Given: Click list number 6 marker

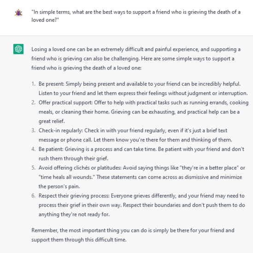Looking at the screenshot, I should click(x=33, y=196).
